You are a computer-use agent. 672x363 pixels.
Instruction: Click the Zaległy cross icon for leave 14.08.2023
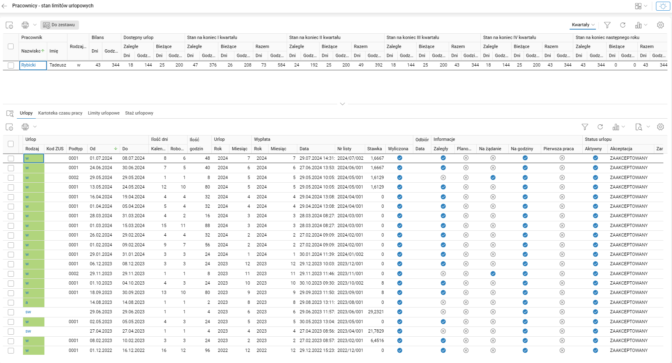point(443,302)
